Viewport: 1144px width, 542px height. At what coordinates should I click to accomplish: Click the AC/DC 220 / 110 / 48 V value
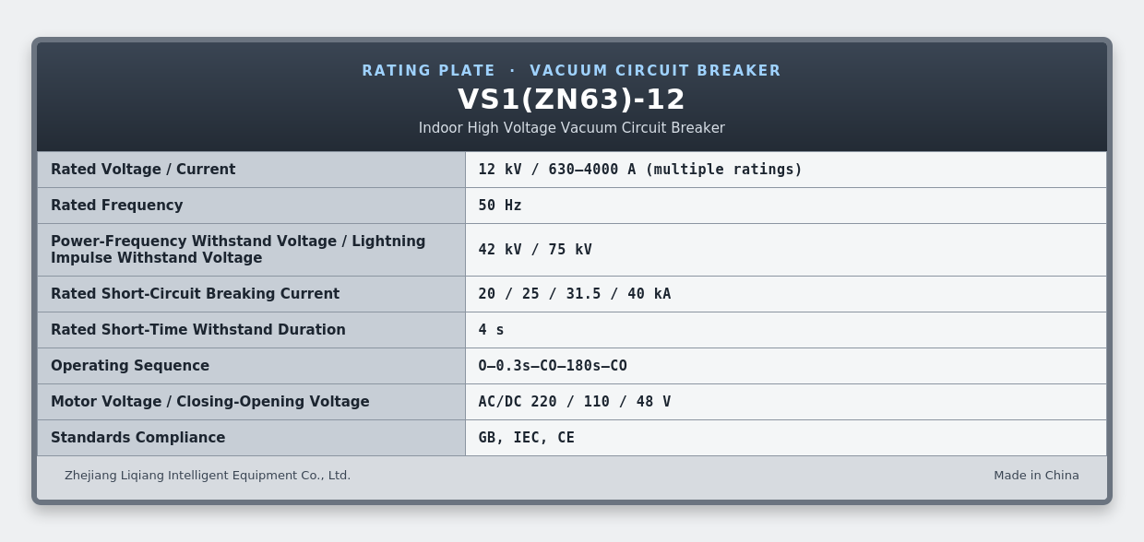575,402
